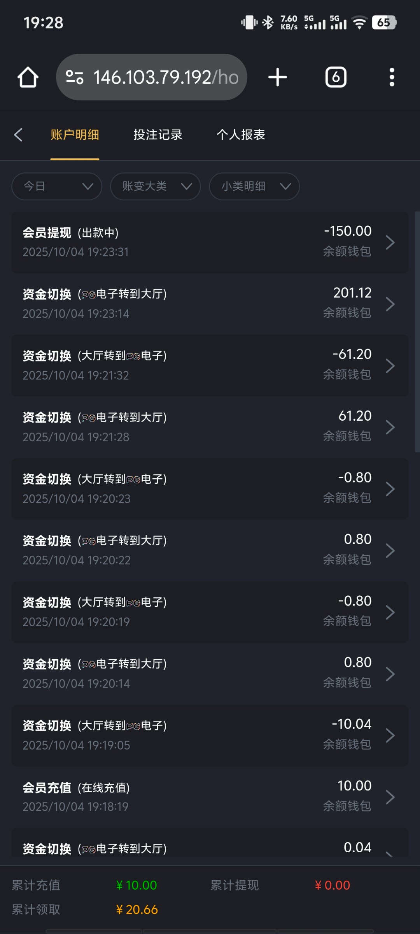Select the 账户明细 tab

point(75,135)
